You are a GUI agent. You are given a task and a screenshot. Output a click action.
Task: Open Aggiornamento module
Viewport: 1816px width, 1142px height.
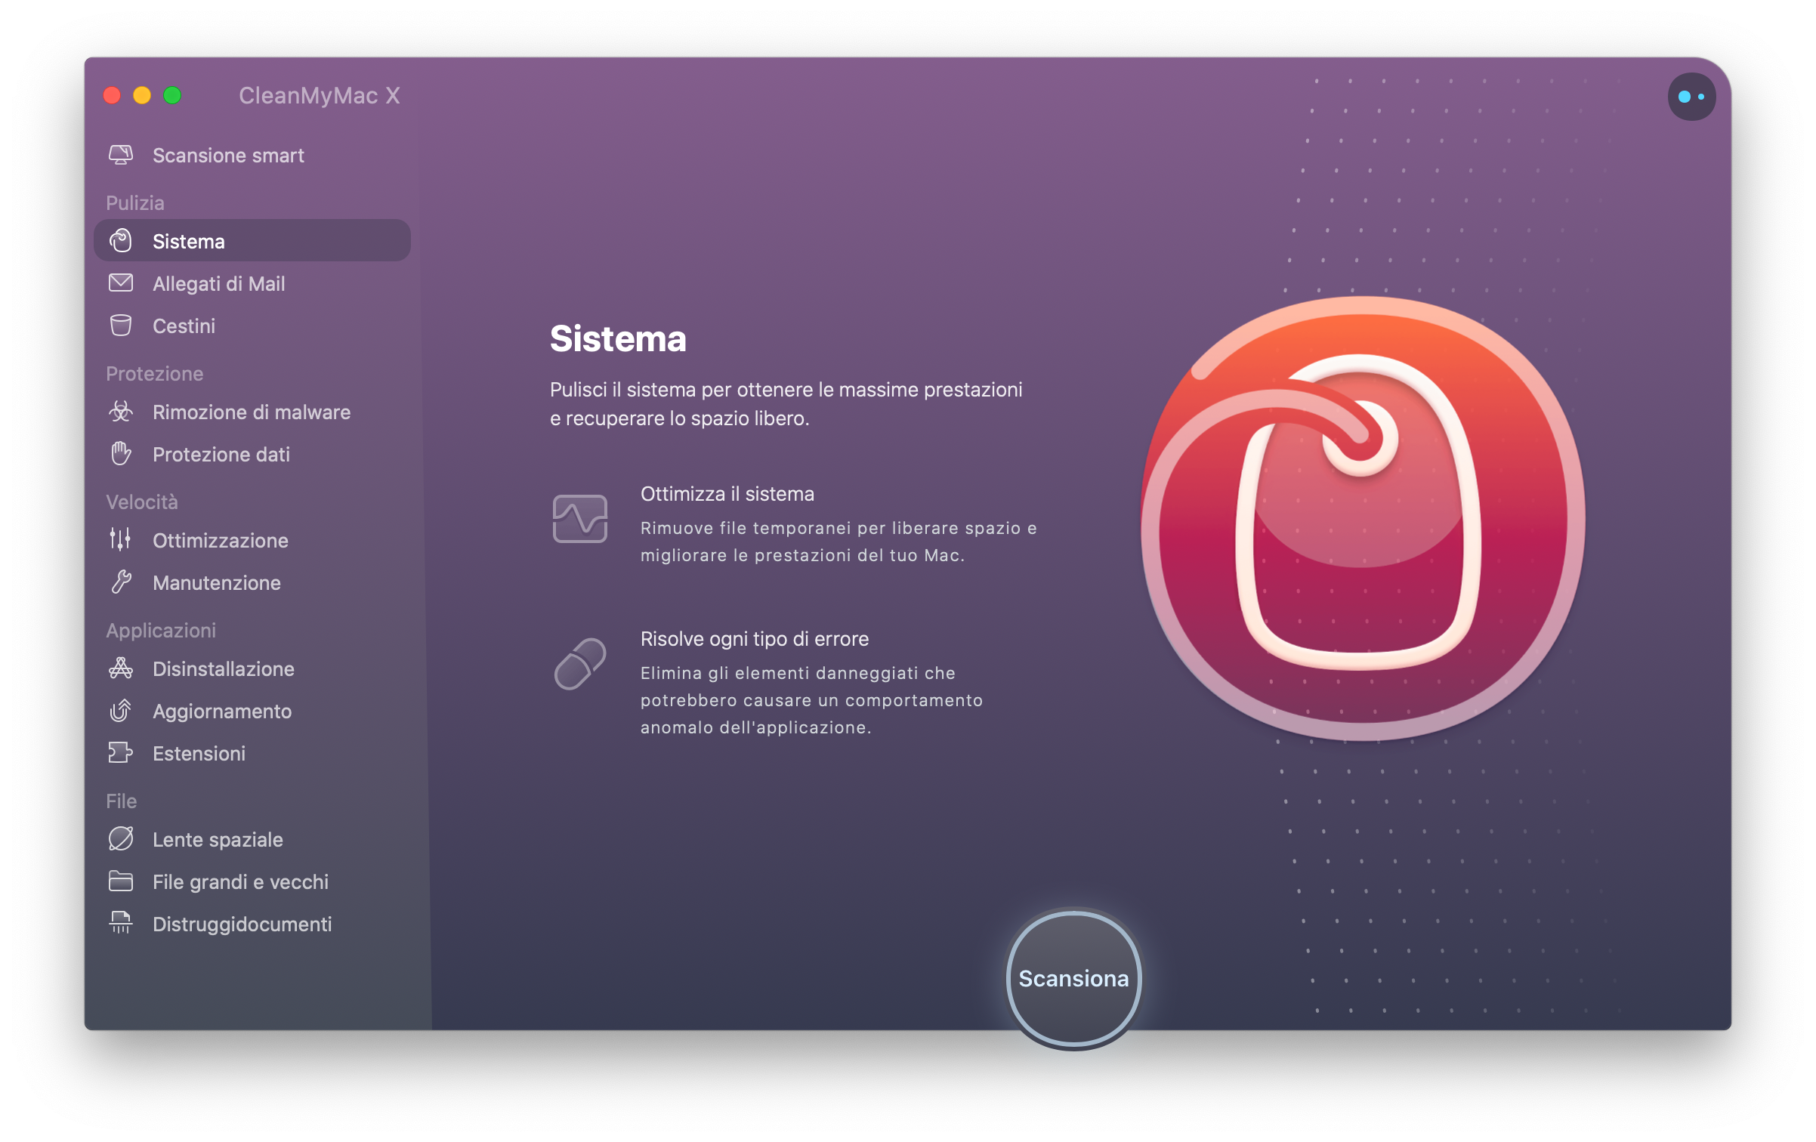click(x=252, y=711)
